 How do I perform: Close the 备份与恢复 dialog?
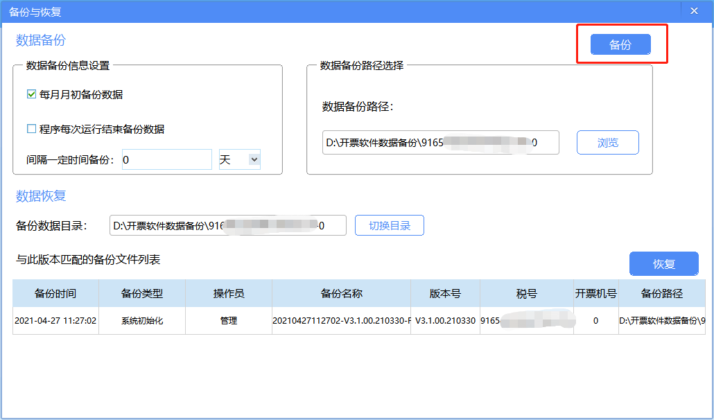(x=694, y=10)
